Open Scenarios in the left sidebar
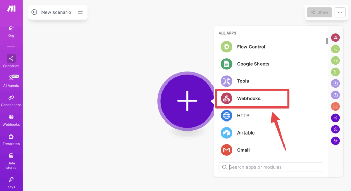351x191 pixels. pyautogui.click(x=11, y=61)
